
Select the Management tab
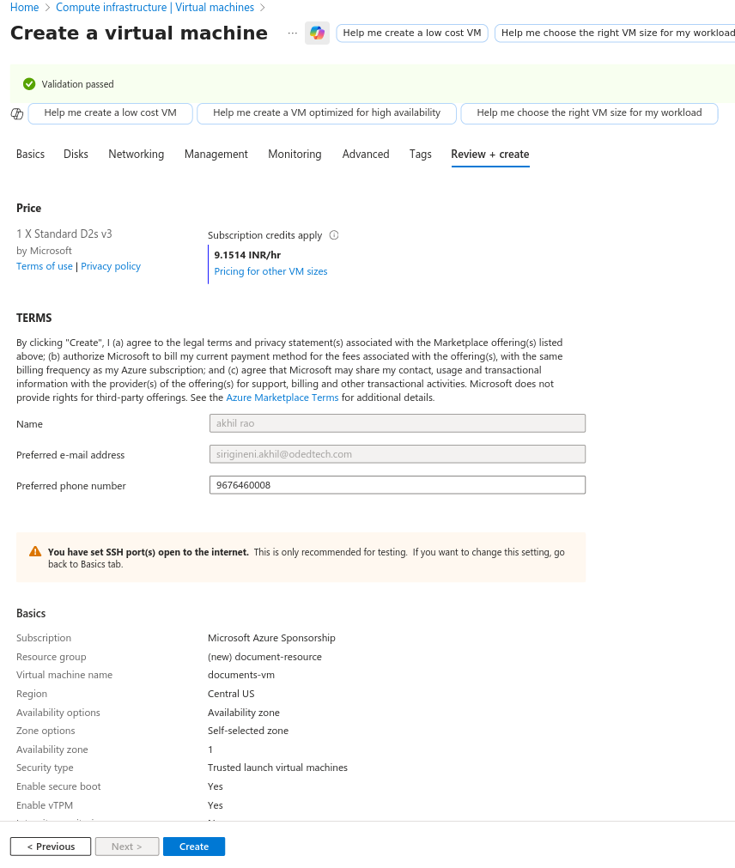tap(216, 155)
